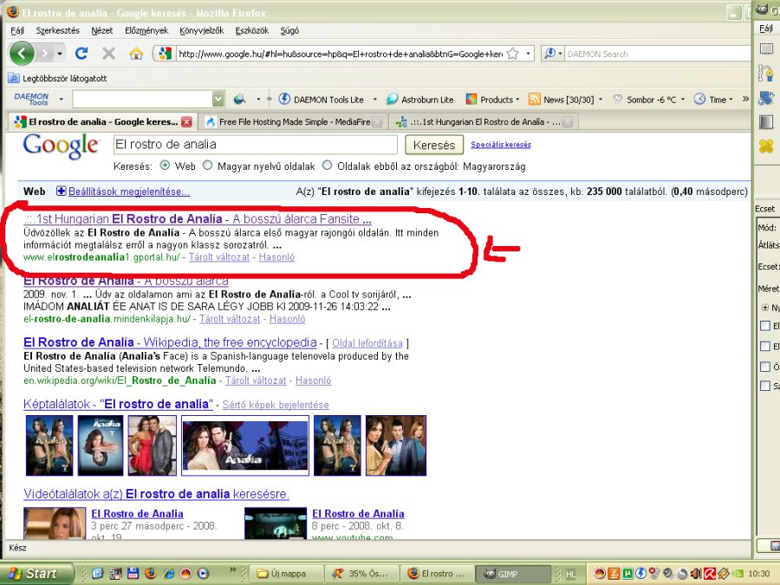Select Magyar nyelvű oldalak radio button

coord(207,166)
